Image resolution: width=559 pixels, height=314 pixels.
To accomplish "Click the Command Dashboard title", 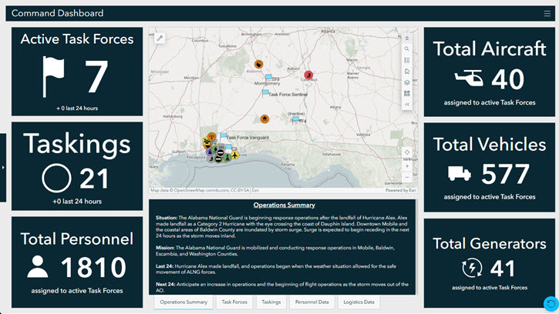I will pyautogui.click(x=57, y=14).
